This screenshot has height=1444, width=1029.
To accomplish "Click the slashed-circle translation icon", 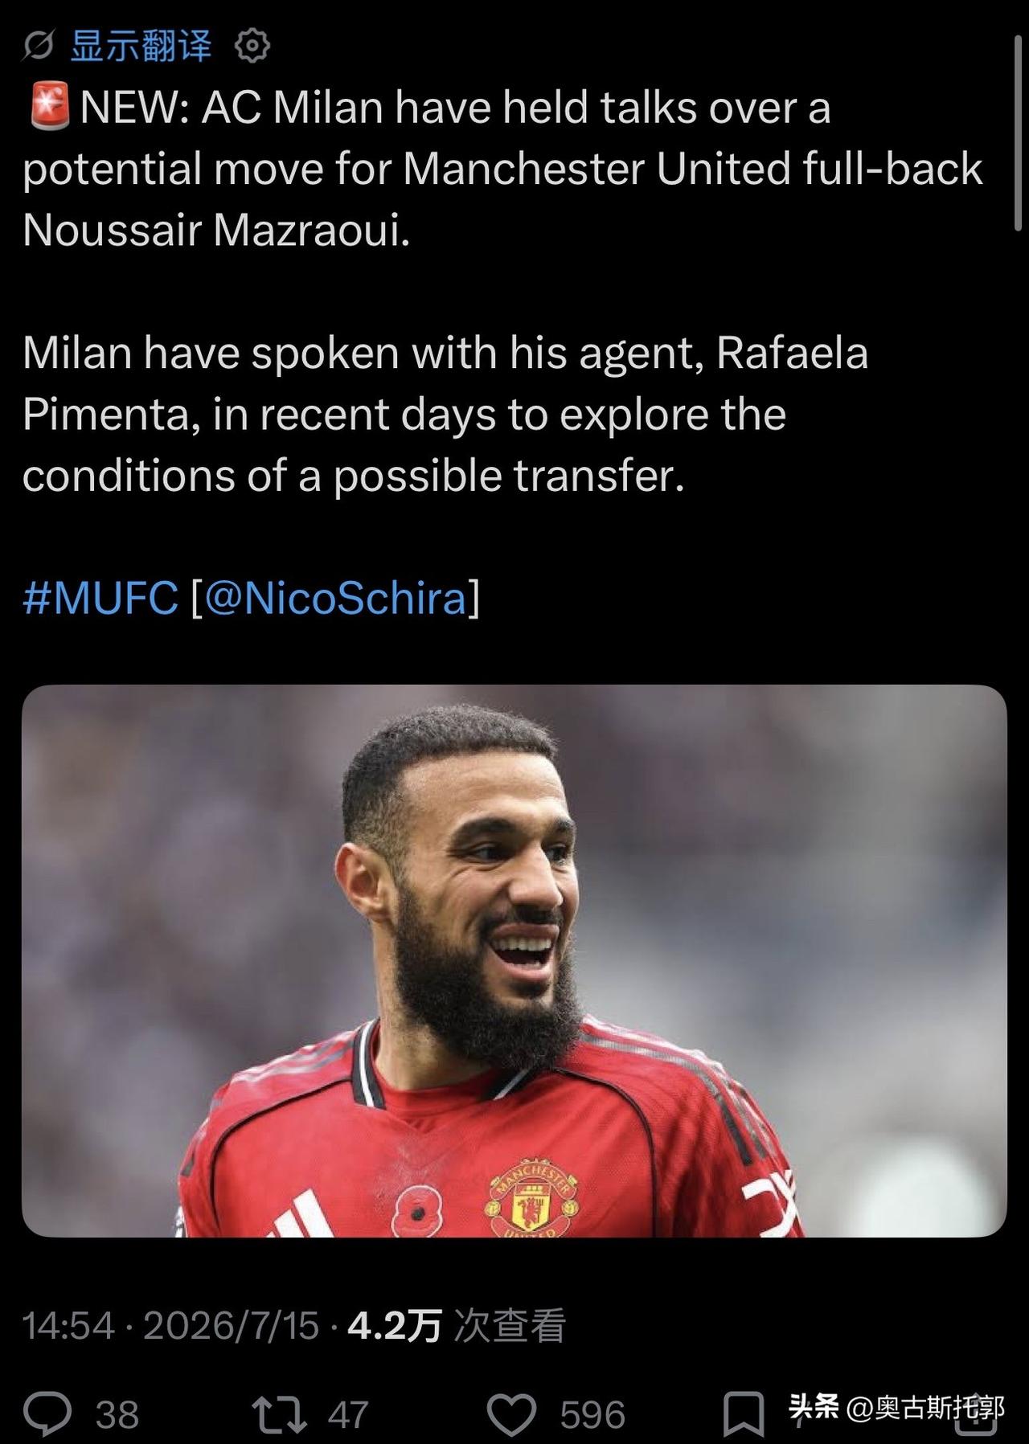I will click(37, 46).
